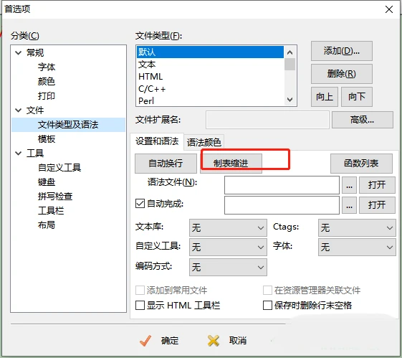This screenshot has height=358, width=402.
Task: Click the file type list scroll-up arrow
Action: click(x=290, y=52)
